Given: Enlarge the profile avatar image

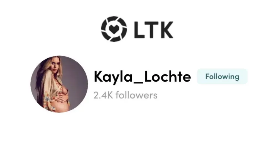Looking at the screenshot, I should coord(59,84).
